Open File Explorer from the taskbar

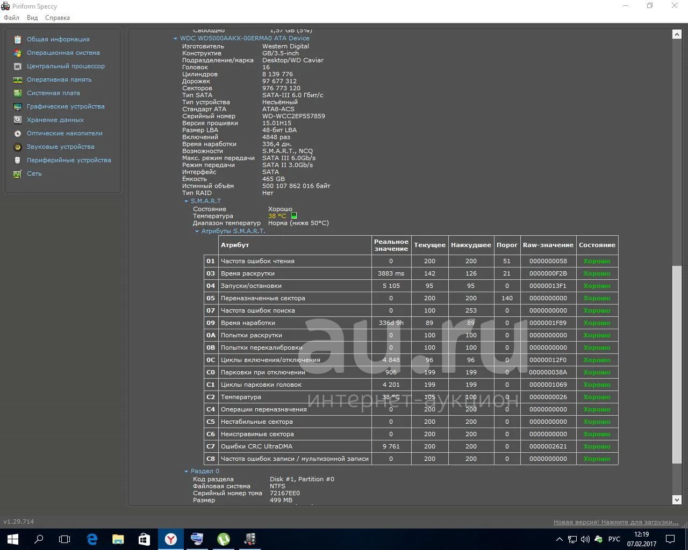(x=118, y=539)
